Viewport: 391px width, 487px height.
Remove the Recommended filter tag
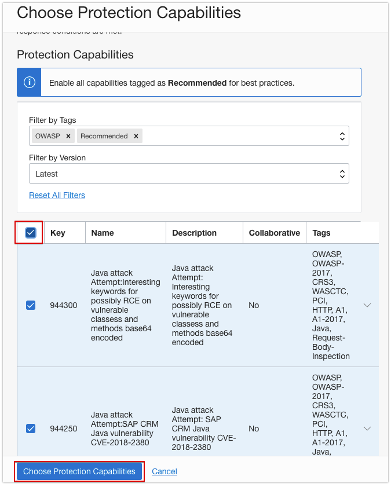click(x=136, y=136)
